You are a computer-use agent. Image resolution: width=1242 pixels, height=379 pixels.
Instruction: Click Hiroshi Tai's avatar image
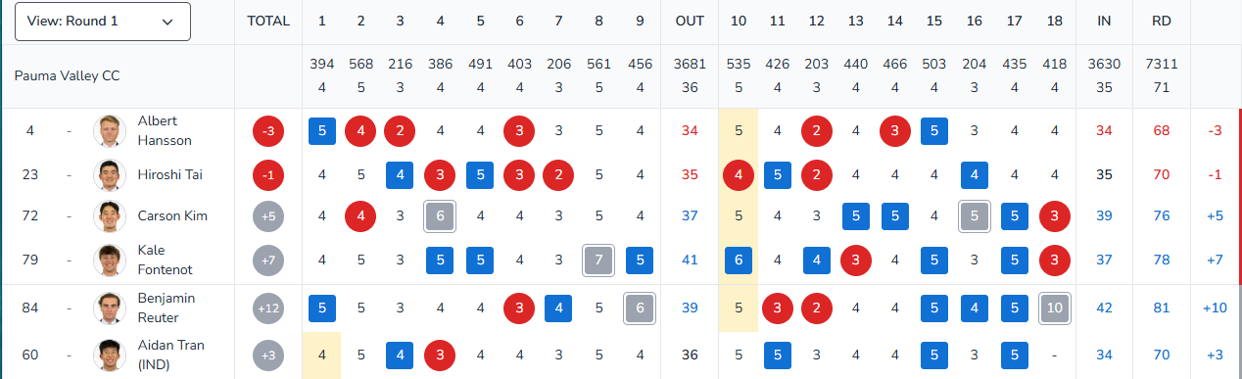click(109, 175)
